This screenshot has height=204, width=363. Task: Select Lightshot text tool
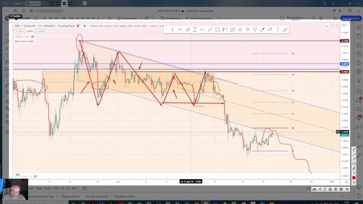point(354,173)
